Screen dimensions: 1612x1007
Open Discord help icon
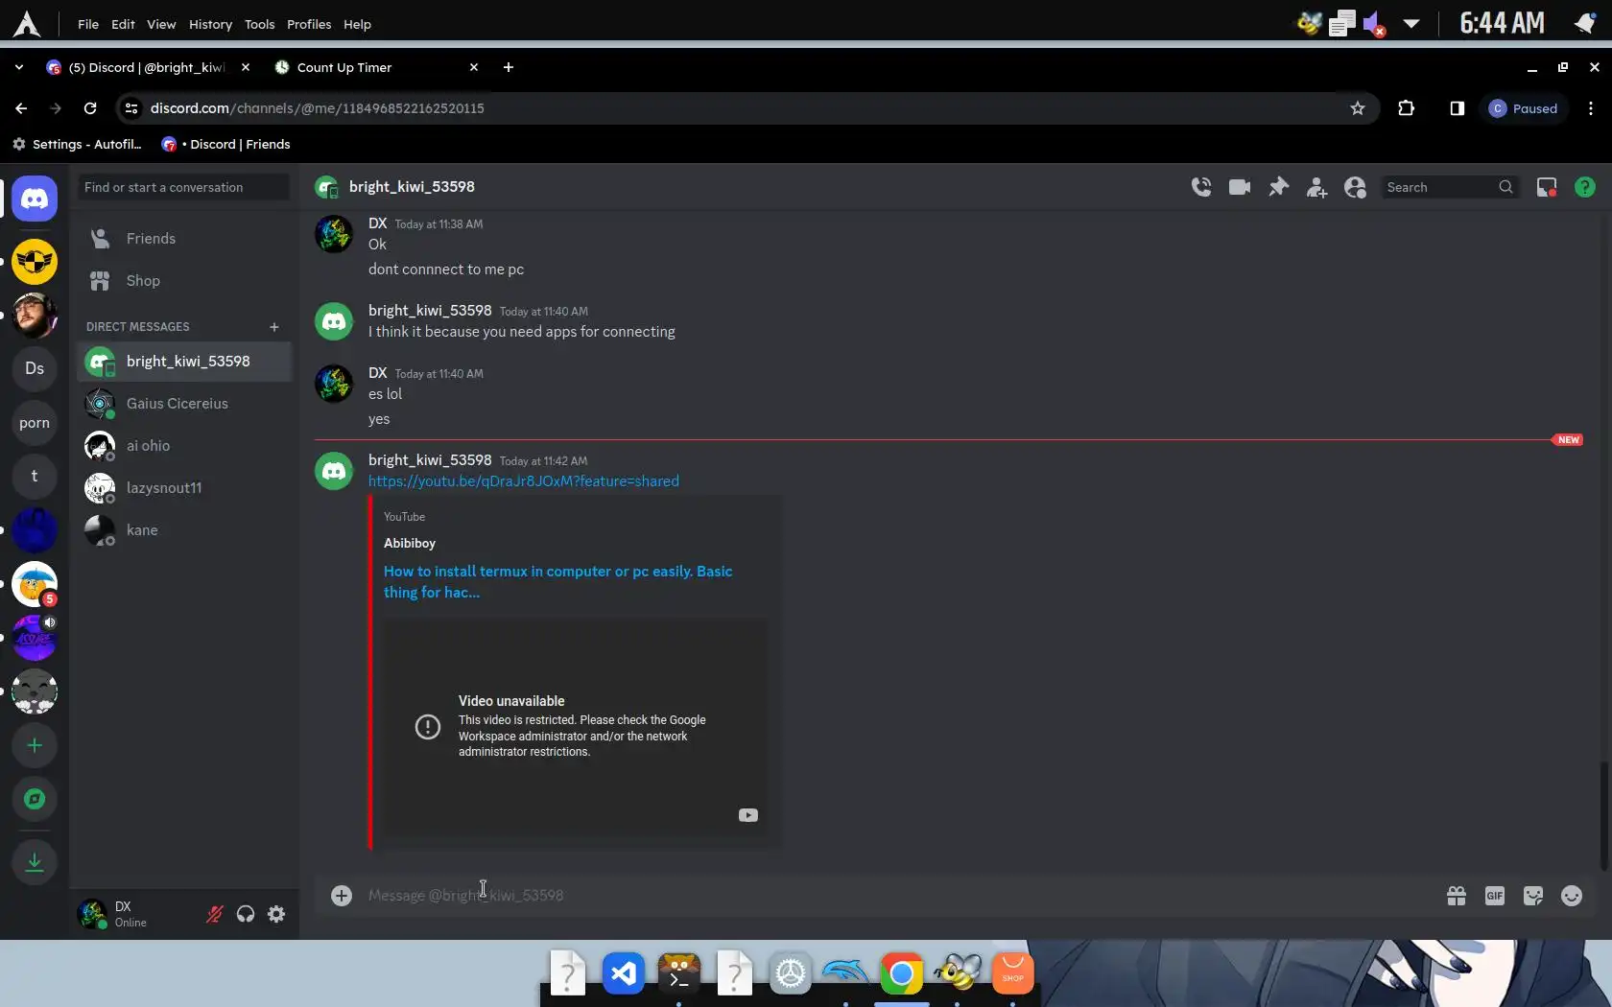pos(1585,187)
